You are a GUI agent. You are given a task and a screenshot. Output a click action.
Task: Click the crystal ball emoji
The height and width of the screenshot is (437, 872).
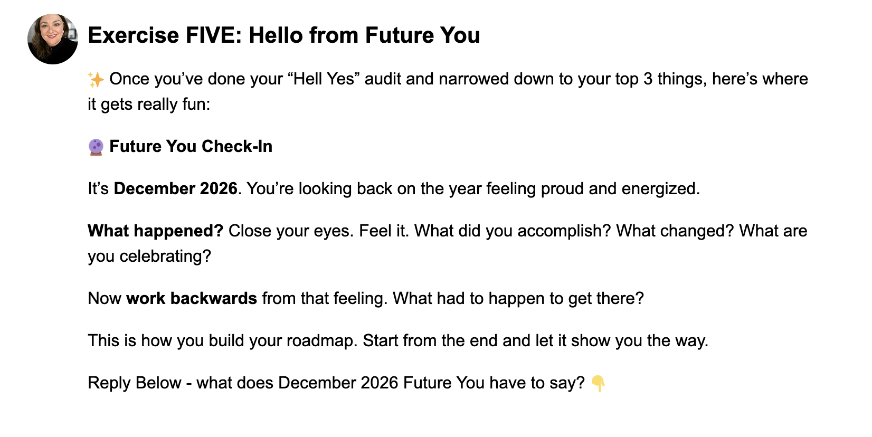(x=96, y=147)
